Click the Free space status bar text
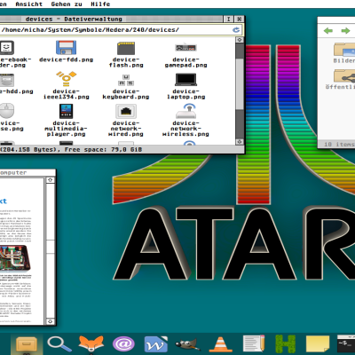 coord(103,150)
